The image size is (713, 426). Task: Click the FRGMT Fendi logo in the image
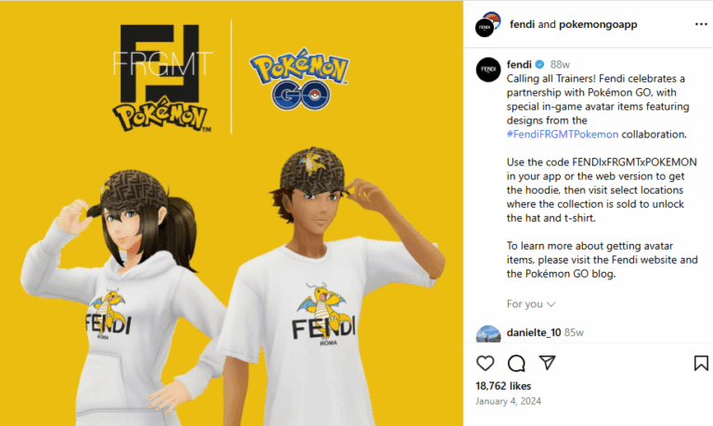coord(162,78)
